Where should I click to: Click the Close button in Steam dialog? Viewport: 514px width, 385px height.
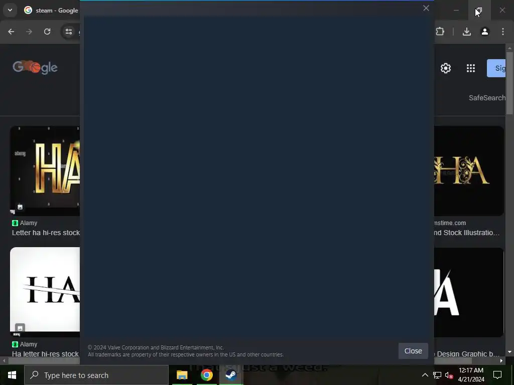point(413,351)
